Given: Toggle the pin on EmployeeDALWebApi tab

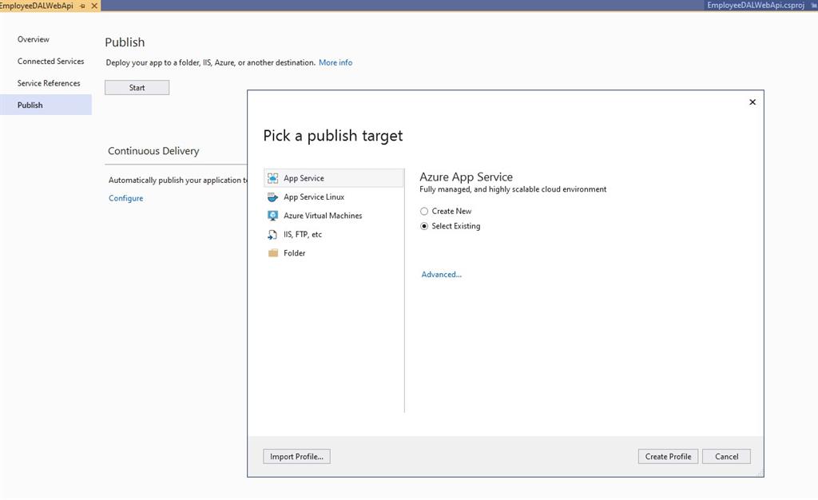Looking at the screenshot, I should click(x=83, y=4).
